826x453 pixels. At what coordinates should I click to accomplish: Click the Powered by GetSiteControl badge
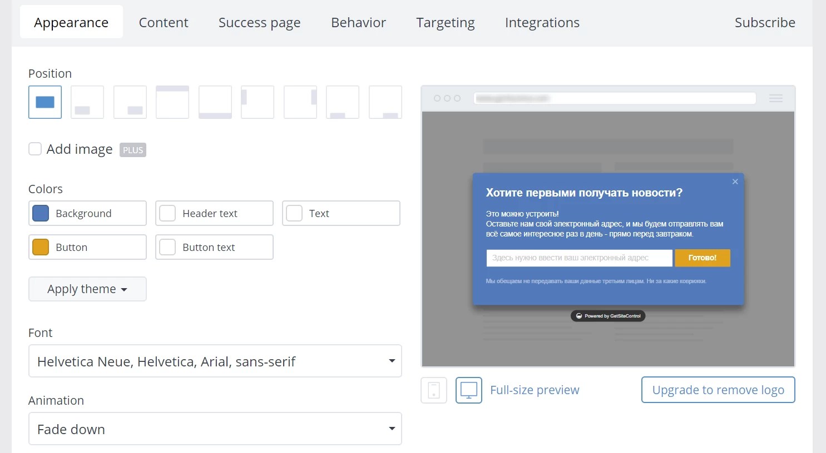(608, 316)
